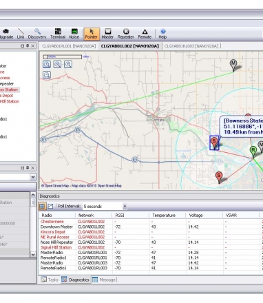Select RemoteRadio1 row on network CLGYAB01RL003
The image size is (263, 303).
tap(151, 268)
